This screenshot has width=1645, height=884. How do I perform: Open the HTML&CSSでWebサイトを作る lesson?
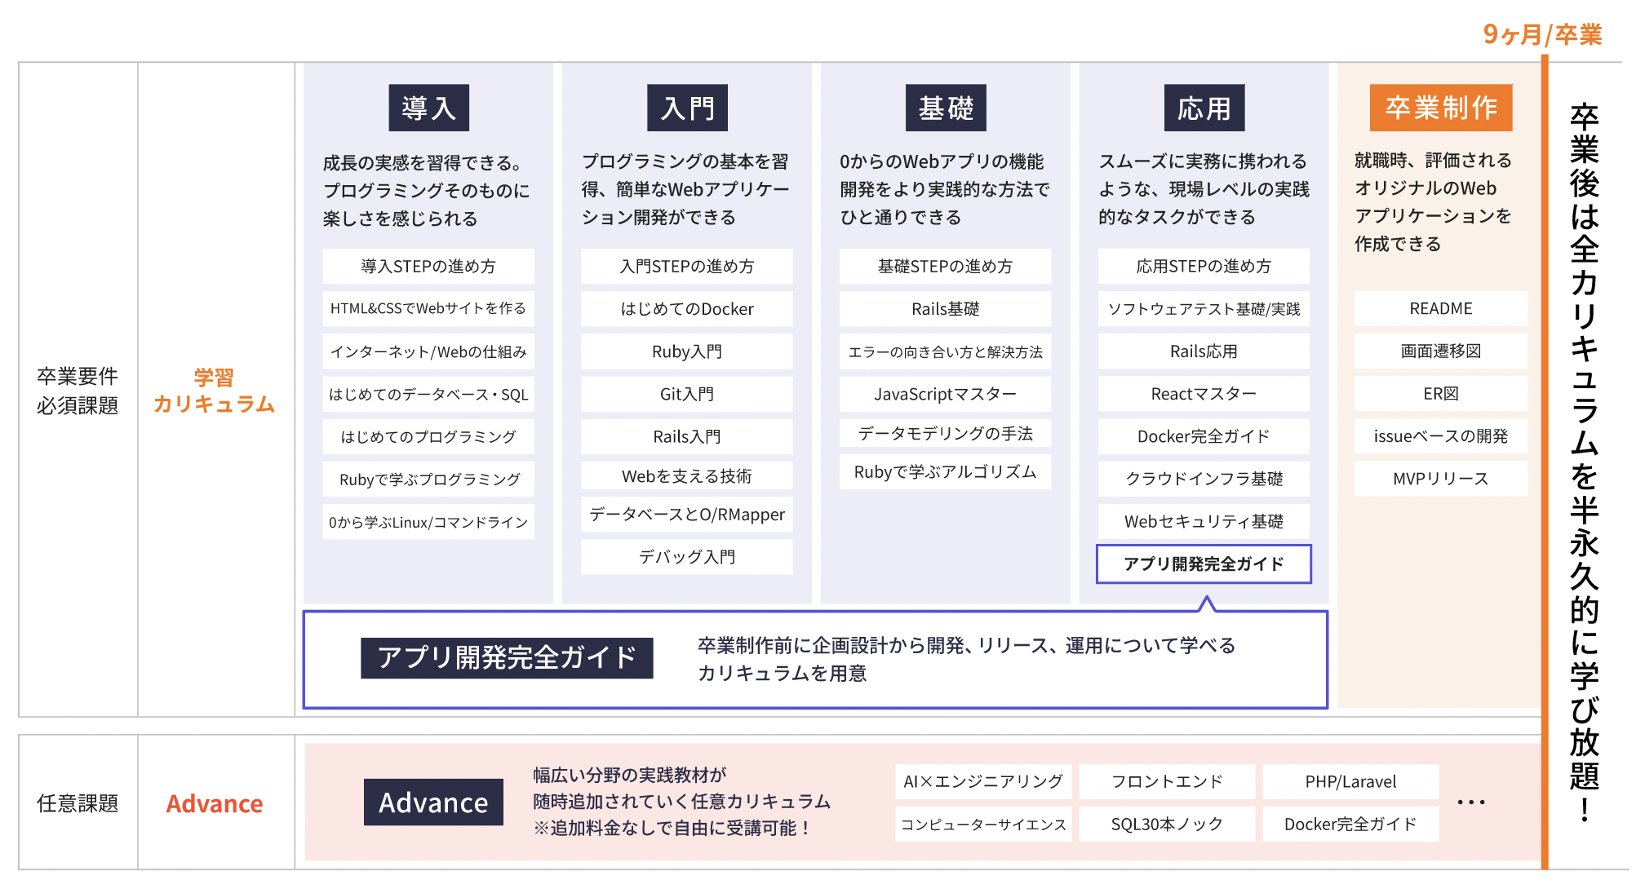(428, 308)
